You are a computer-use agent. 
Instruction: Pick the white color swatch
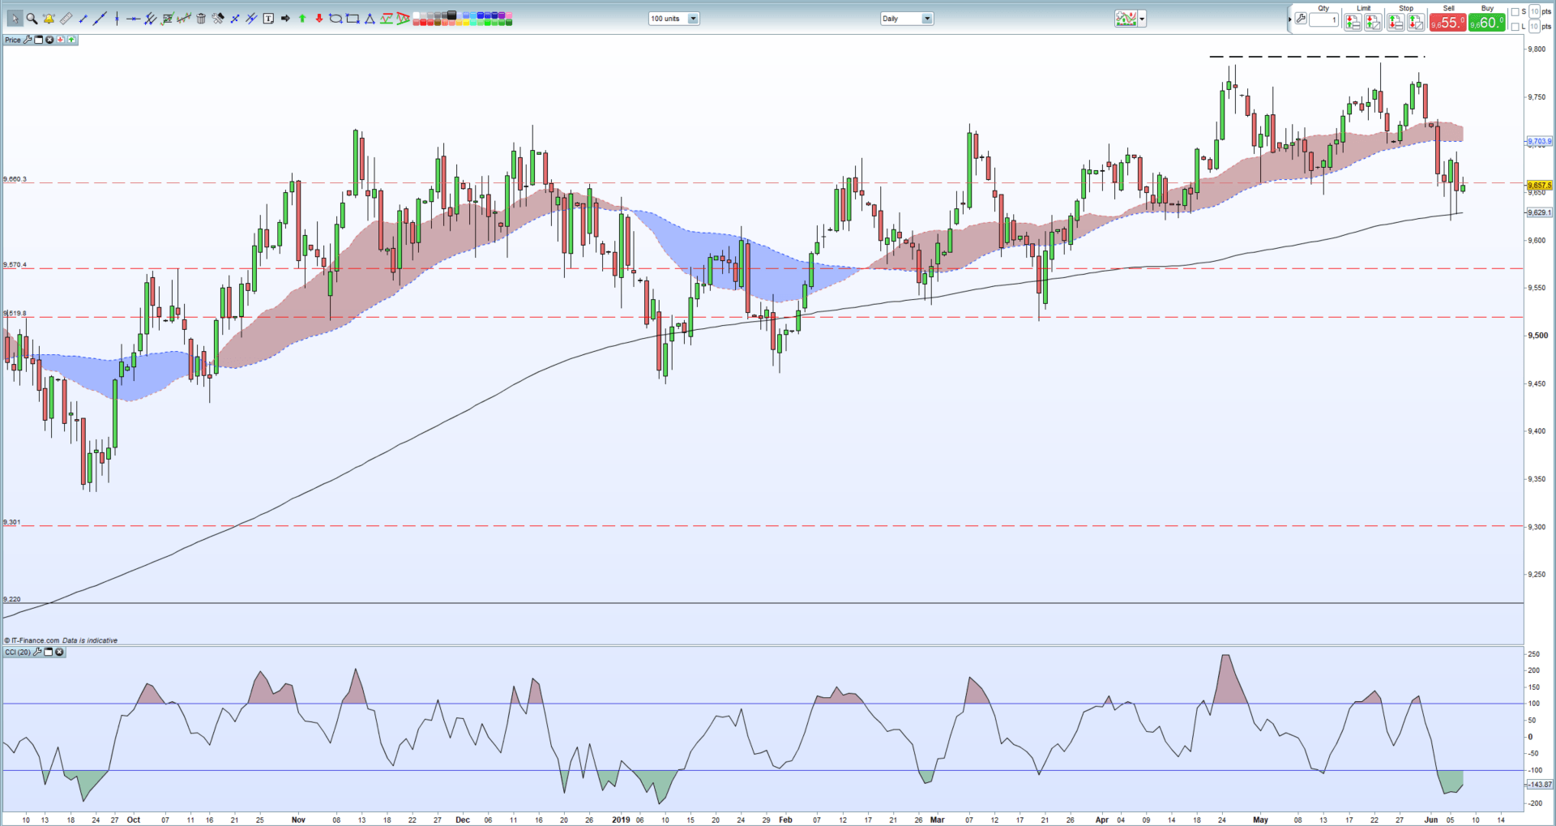point(417,15)
